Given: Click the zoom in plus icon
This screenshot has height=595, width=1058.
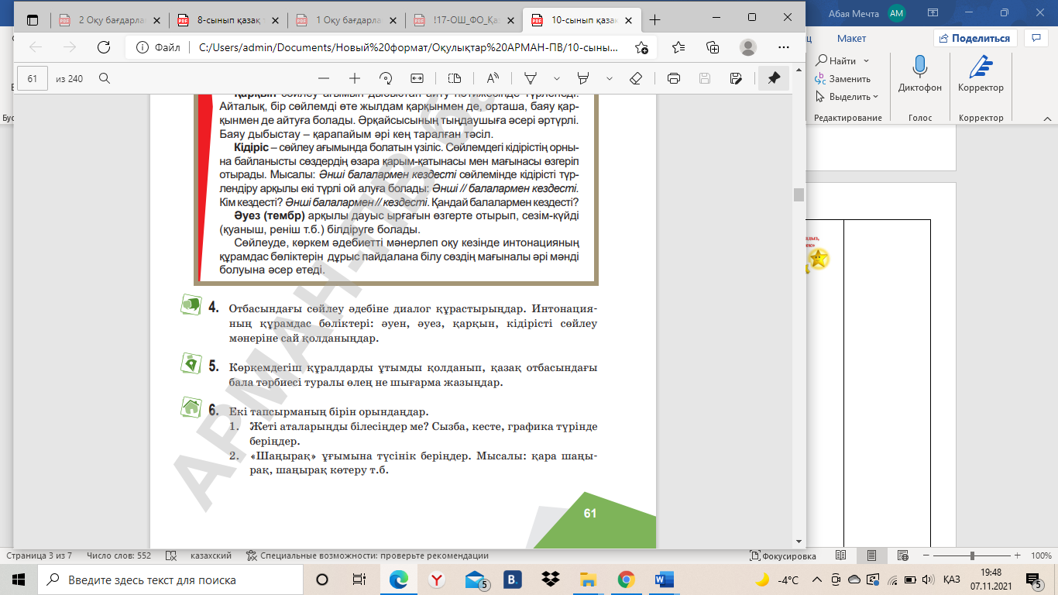Looking at the screenshot, I should tap(355, 78).
